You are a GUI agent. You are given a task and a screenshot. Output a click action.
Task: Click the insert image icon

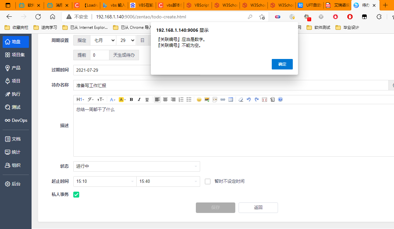pos(207,100)
